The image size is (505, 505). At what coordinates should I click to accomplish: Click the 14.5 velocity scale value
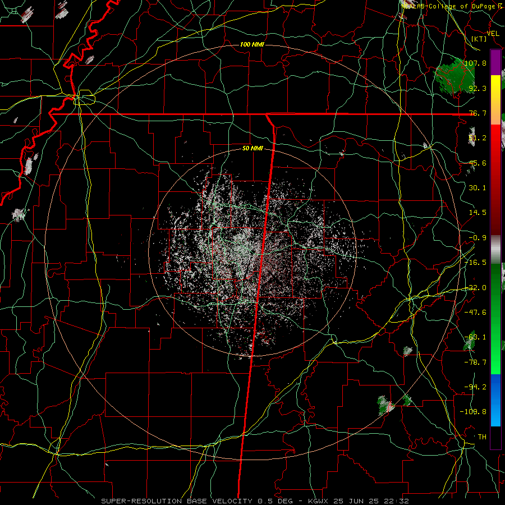coord(478,213)
